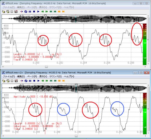Click vertical scrollbar thumb in difficult.wav<2> window
This screenshot has width=151, height=139.
(x=148, y=109)
